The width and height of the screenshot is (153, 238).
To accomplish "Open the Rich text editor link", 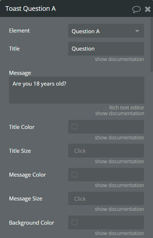I will tap(127, 108).
